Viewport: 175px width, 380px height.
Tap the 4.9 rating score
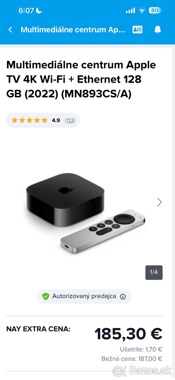pyautogui.click(x=56, y=120)
